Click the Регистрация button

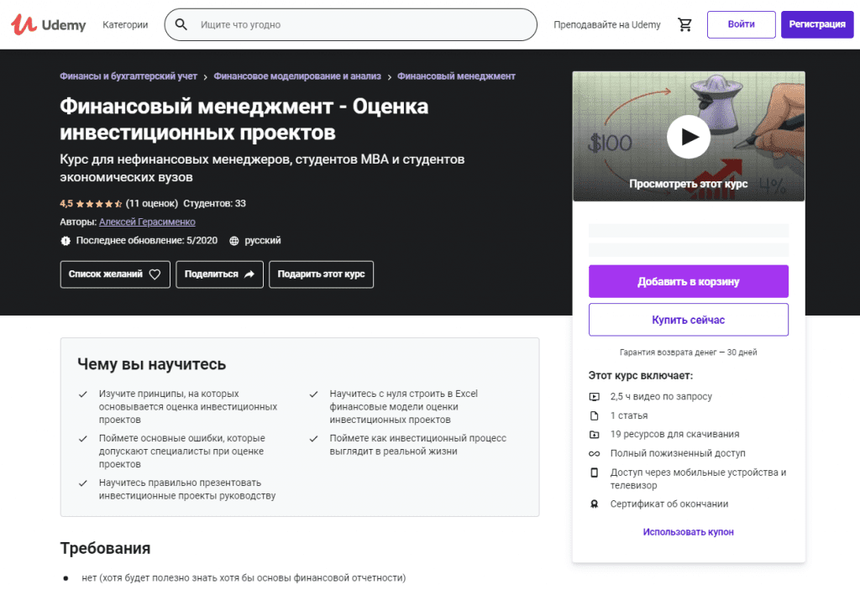(816, 24)
